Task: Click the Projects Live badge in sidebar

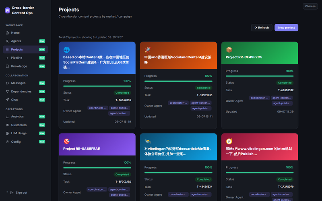Action: coord(42,49)
